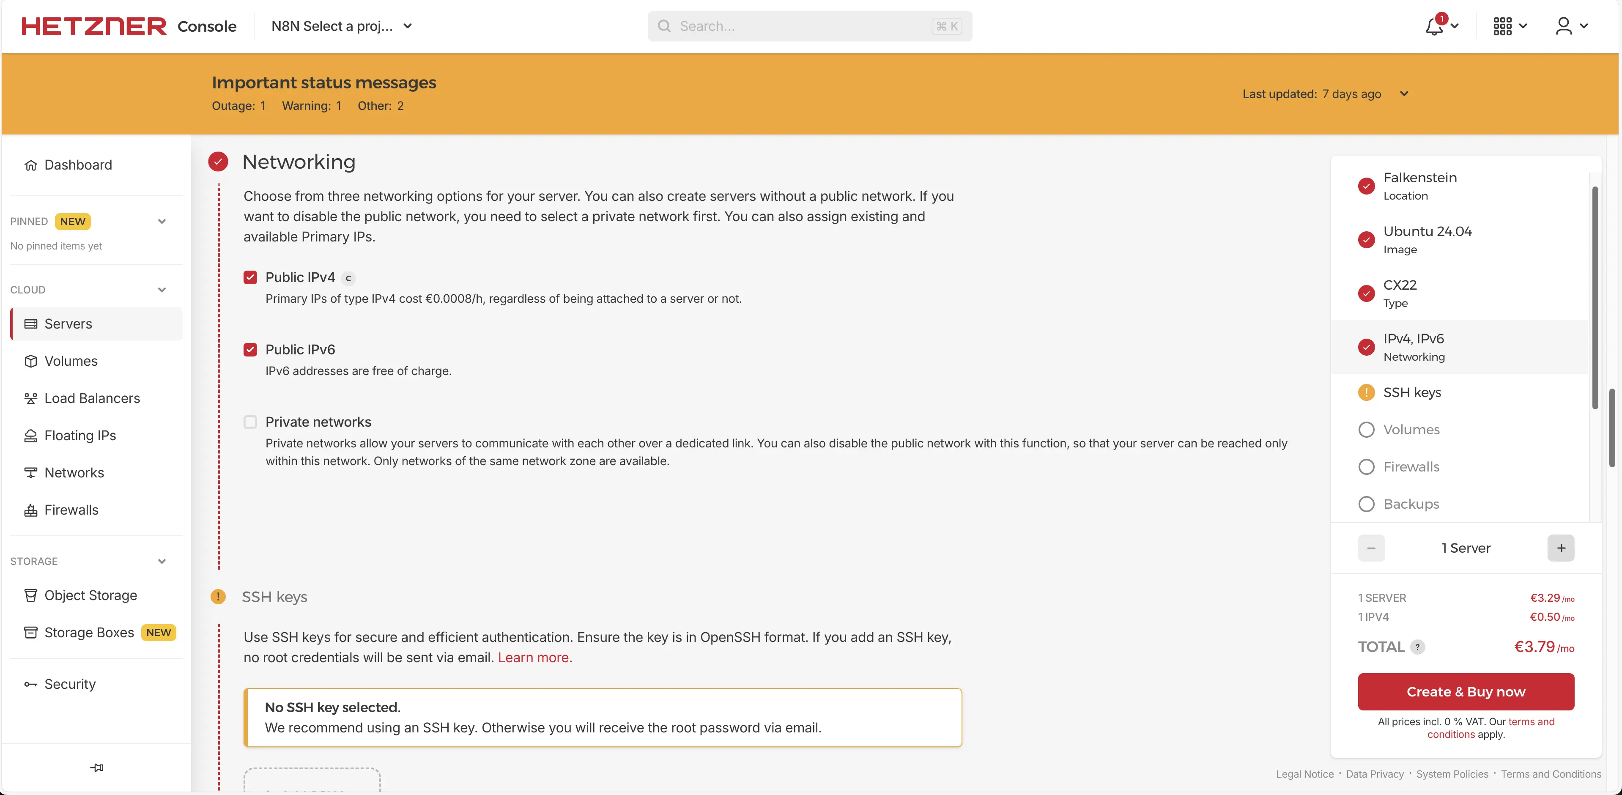This screenshot has width=1622, height=795.
Task: Click the plus icon to add server
Action: click(1561, 548)
